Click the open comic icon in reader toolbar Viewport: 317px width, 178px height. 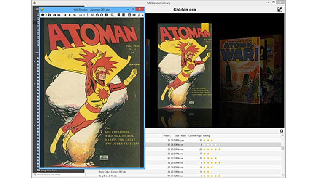pos(43,15)
